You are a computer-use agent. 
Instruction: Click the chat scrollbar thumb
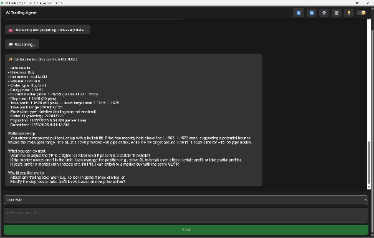coord(369,162)
